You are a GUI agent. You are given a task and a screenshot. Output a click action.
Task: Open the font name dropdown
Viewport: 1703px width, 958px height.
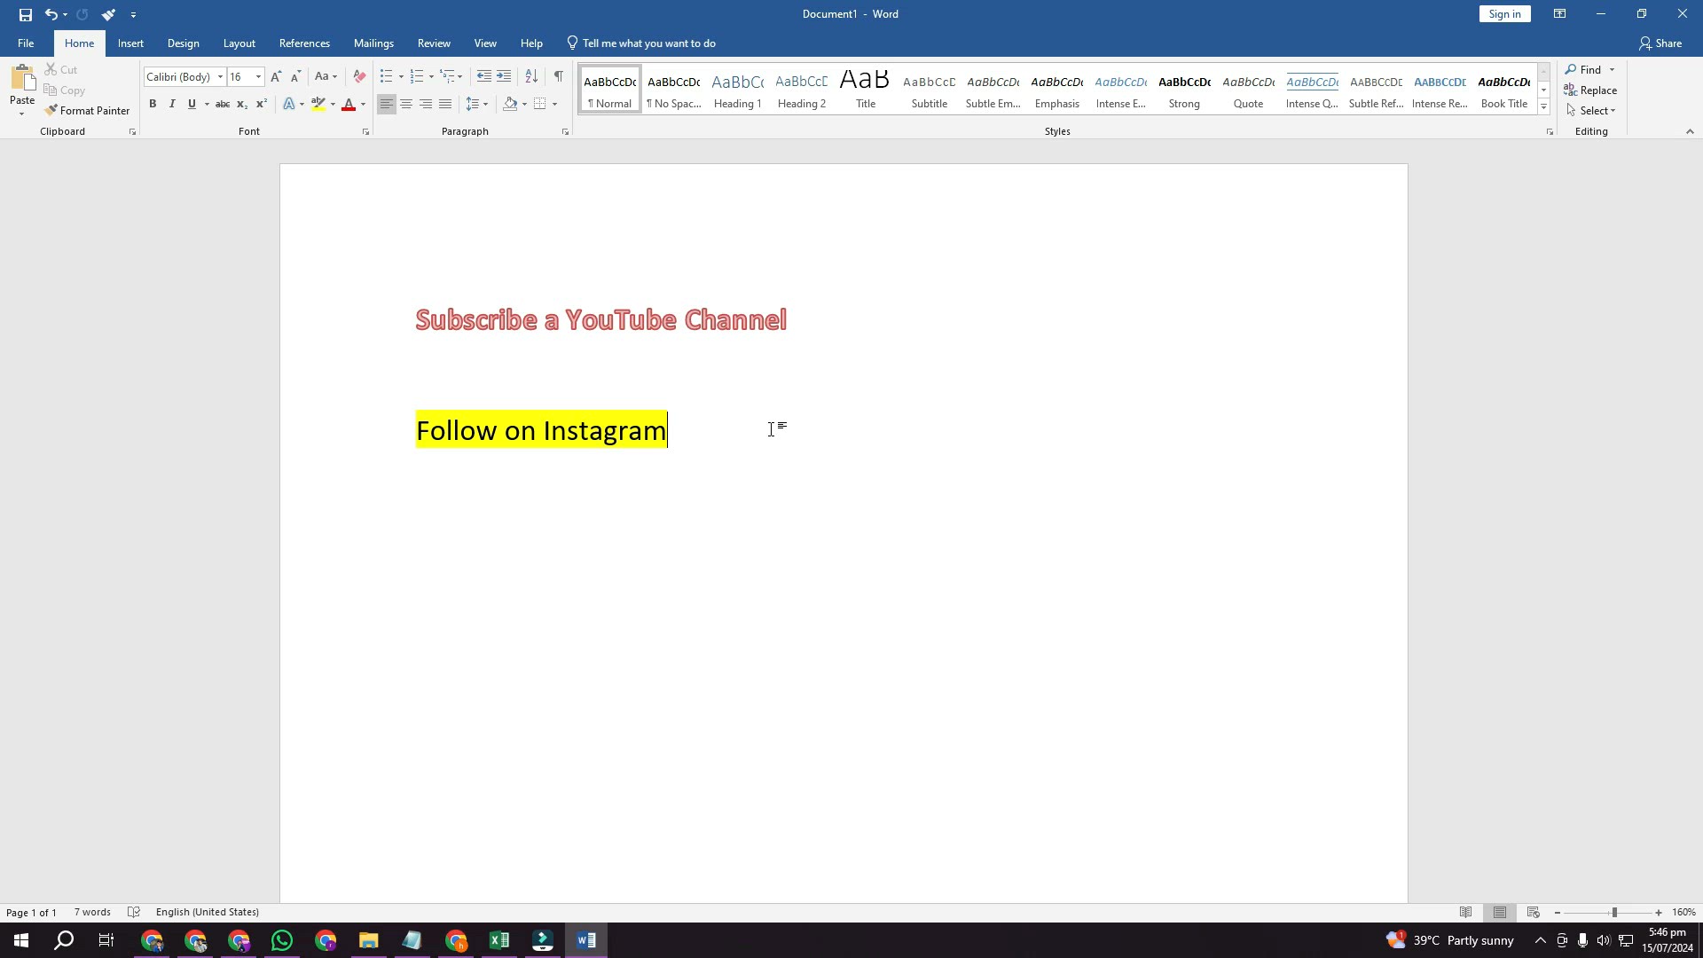220,77
